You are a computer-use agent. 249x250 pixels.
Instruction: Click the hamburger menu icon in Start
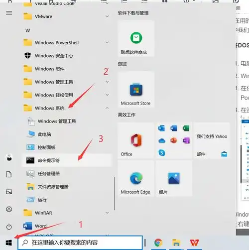click(9, 13)
